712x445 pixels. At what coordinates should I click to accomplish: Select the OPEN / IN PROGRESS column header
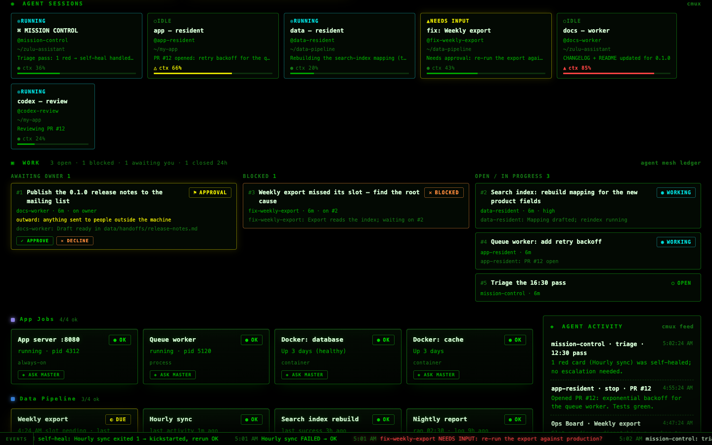click(513, 177)
